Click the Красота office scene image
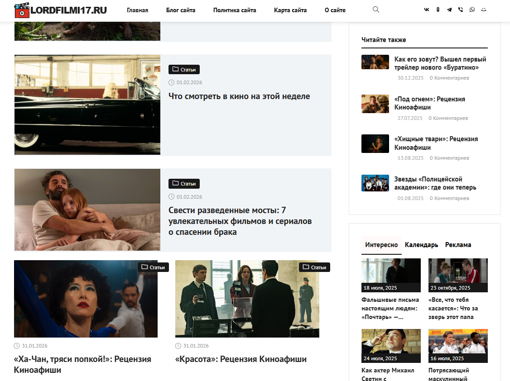This screenshot has width=510, height=381. pos(247,299)
